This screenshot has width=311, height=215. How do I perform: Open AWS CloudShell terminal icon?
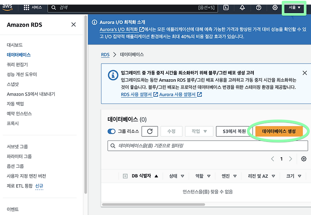[x=226, y=8]
